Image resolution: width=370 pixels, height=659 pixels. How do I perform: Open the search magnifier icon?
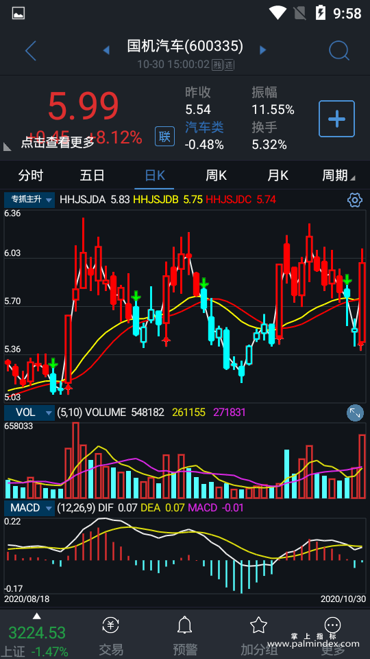tap(339, 51)
